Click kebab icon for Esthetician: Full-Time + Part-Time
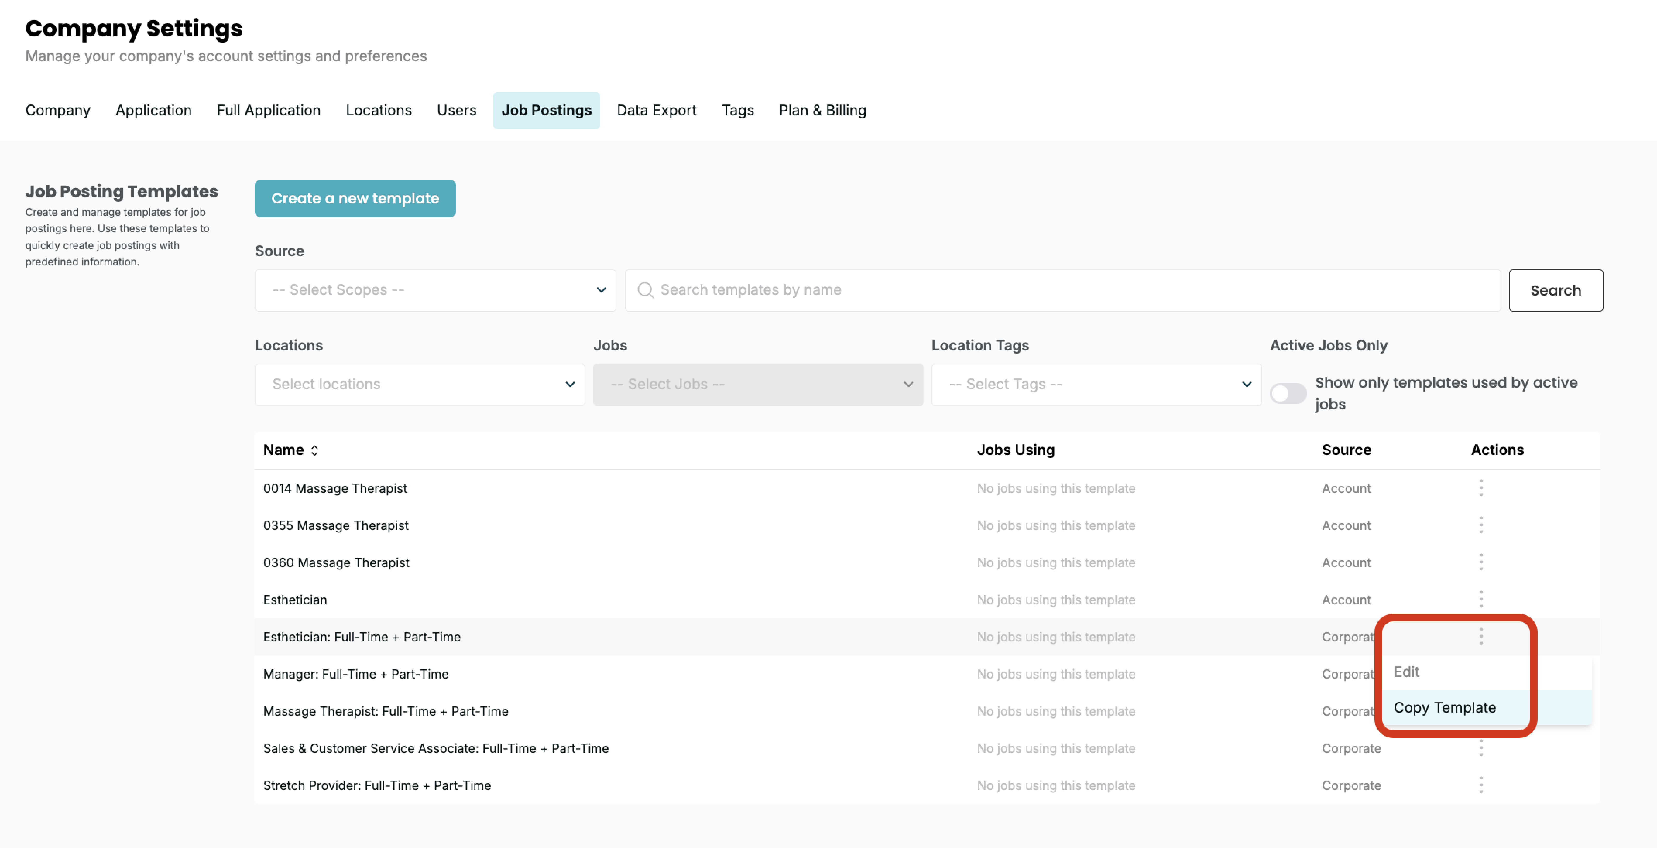This screenshot has height=848, width=1657. (x=1481, y=637)
